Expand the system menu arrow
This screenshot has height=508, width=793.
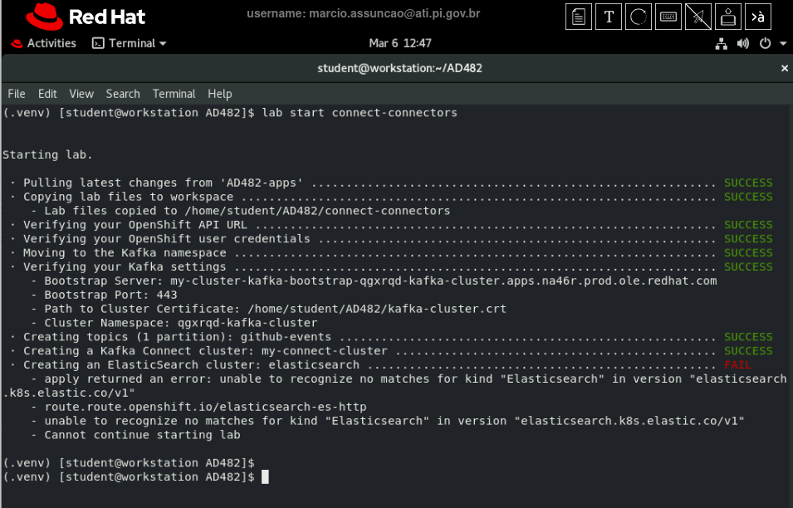coord(783,43)
